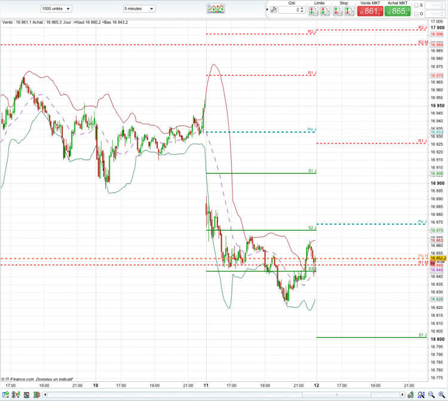Collapse order panel with left triangle arrow

click(x=267, y=10)
